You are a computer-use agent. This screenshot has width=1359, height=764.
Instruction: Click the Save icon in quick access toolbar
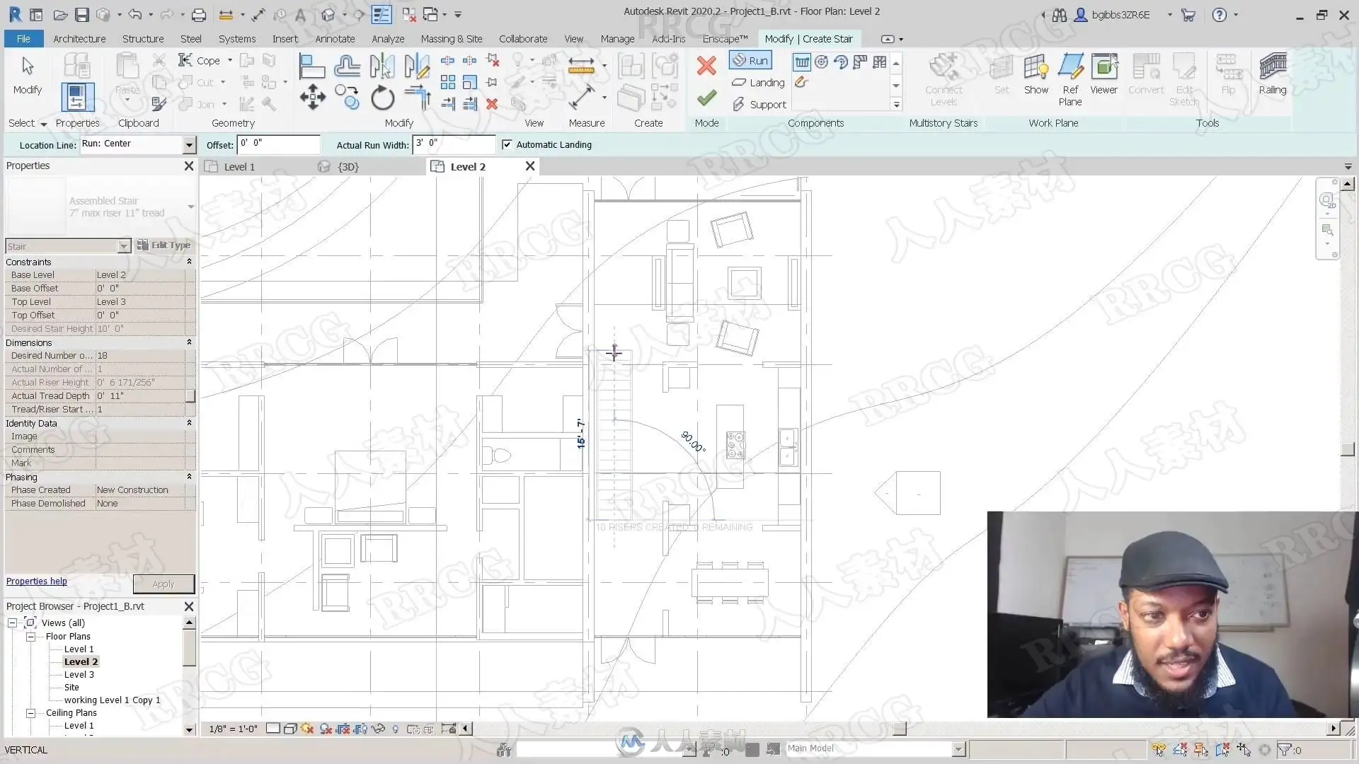[82, 14]
